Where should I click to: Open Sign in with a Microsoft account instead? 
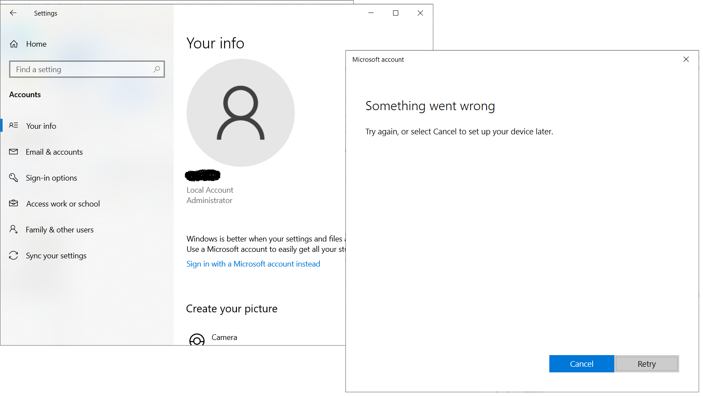pos(253,264)
